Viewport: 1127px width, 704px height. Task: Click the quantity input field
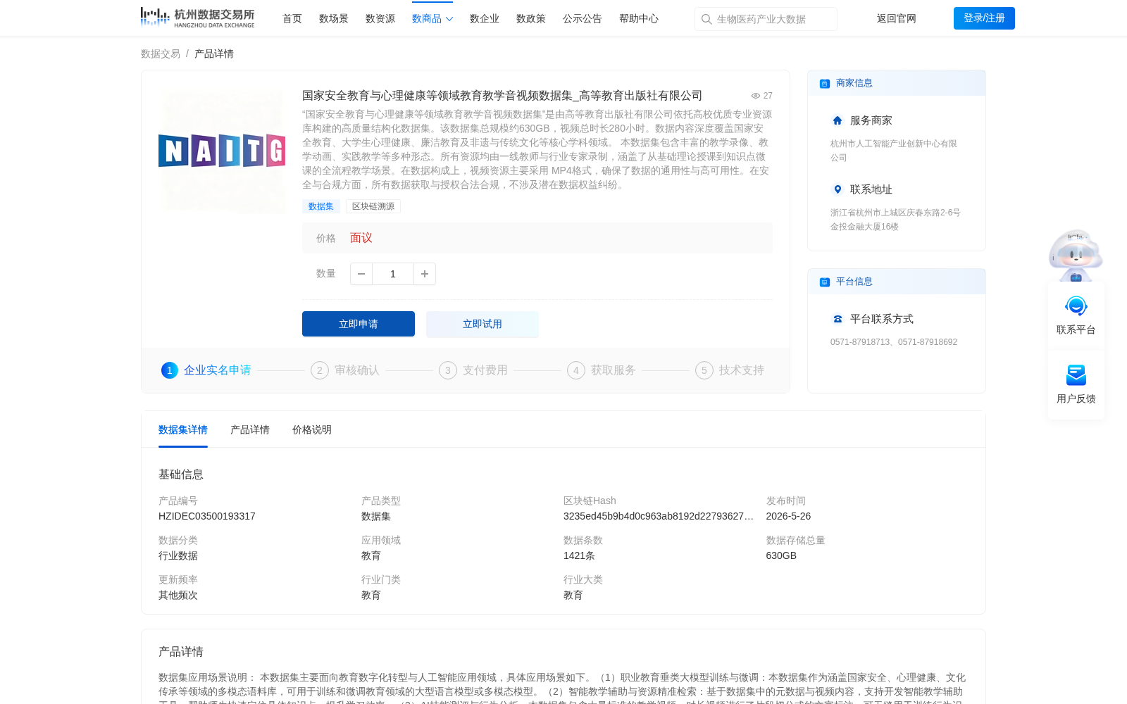(x=393, y=274)
